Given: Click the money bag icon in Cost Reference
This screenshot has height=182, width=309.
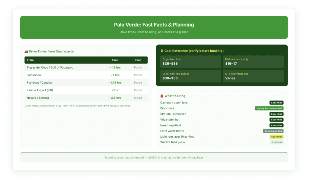Looking at the screenshot, I should click(x=162, y=50).
